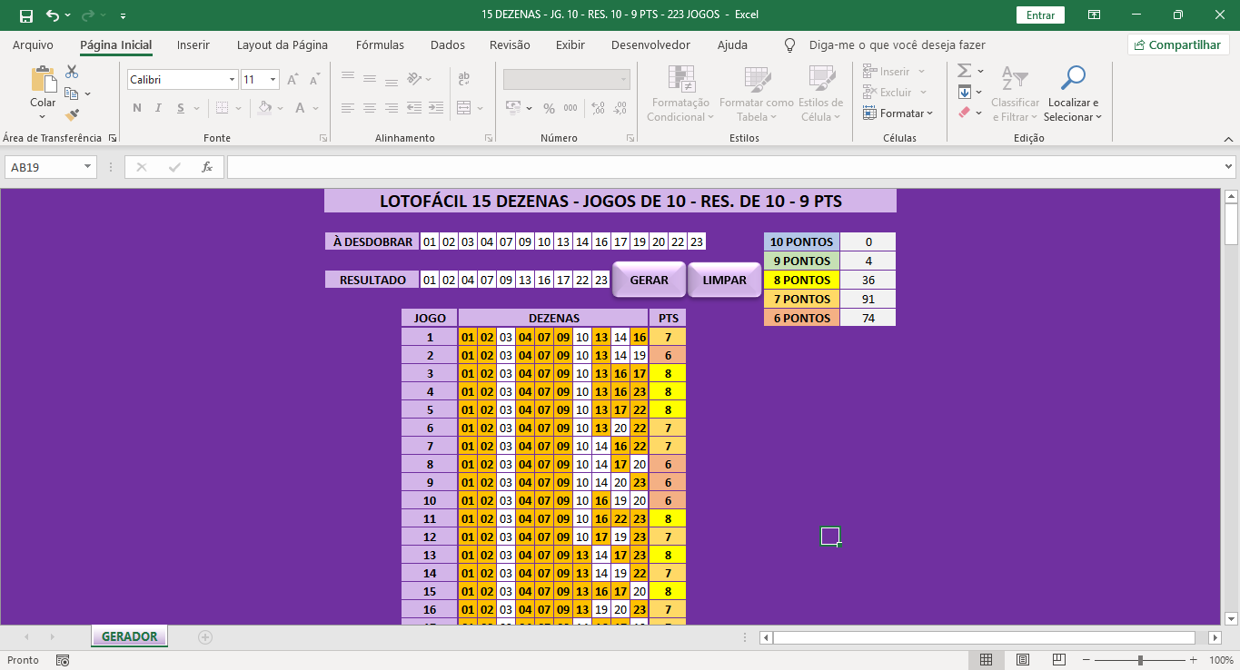Click the GERAR button
The image size is (1240, 670).
click(x=649, y=280)
